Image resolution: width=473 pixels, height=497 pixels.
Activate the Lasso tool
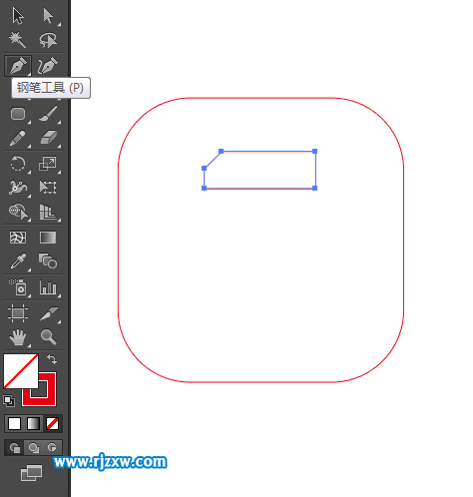coord(48,40)
